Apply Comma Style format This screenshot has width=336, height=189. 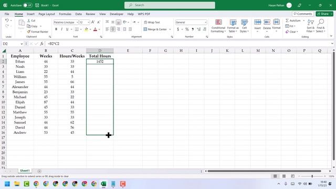coord(193,29)
